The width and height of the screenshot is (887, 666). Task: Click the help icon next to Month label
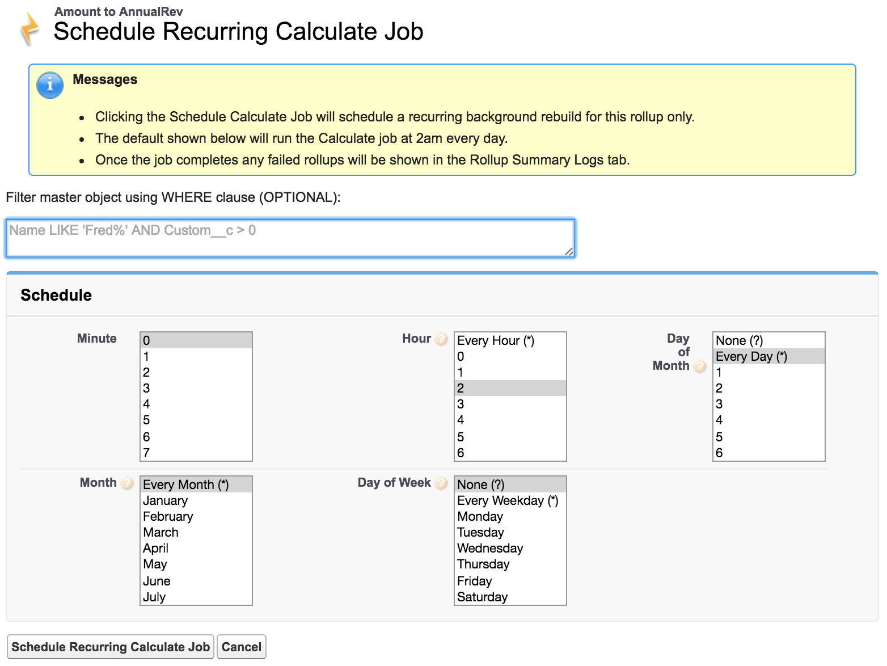[x=127, y=483]
